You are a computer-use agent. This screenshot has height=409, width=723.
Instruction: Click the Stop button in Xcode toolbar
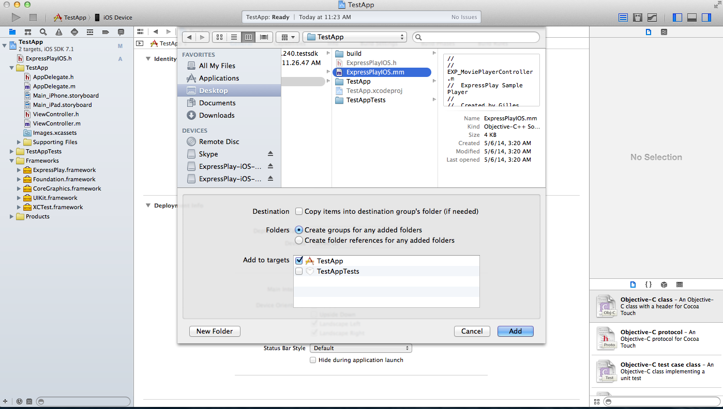33,18
